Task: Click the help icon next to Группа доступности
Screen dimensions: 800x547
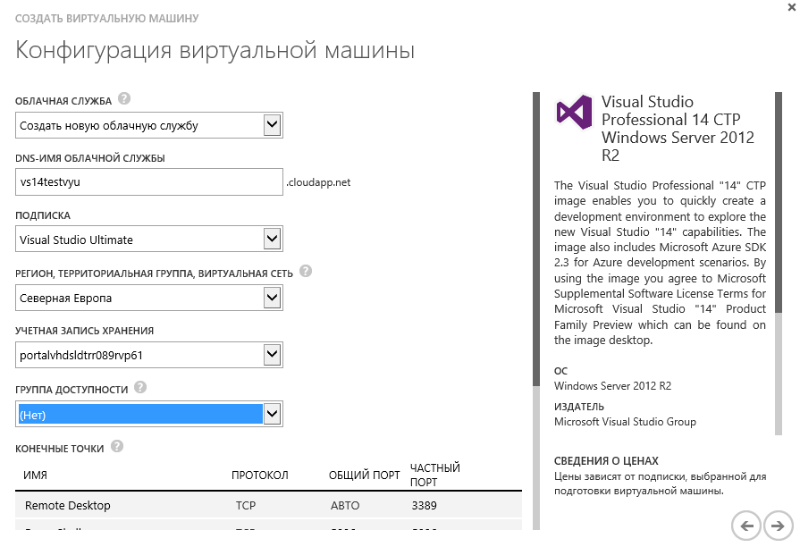Action: pos(140,387)
